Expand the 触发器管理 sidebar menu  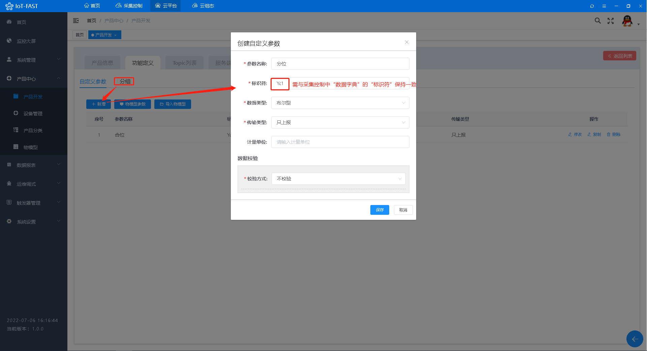[34, 203]
